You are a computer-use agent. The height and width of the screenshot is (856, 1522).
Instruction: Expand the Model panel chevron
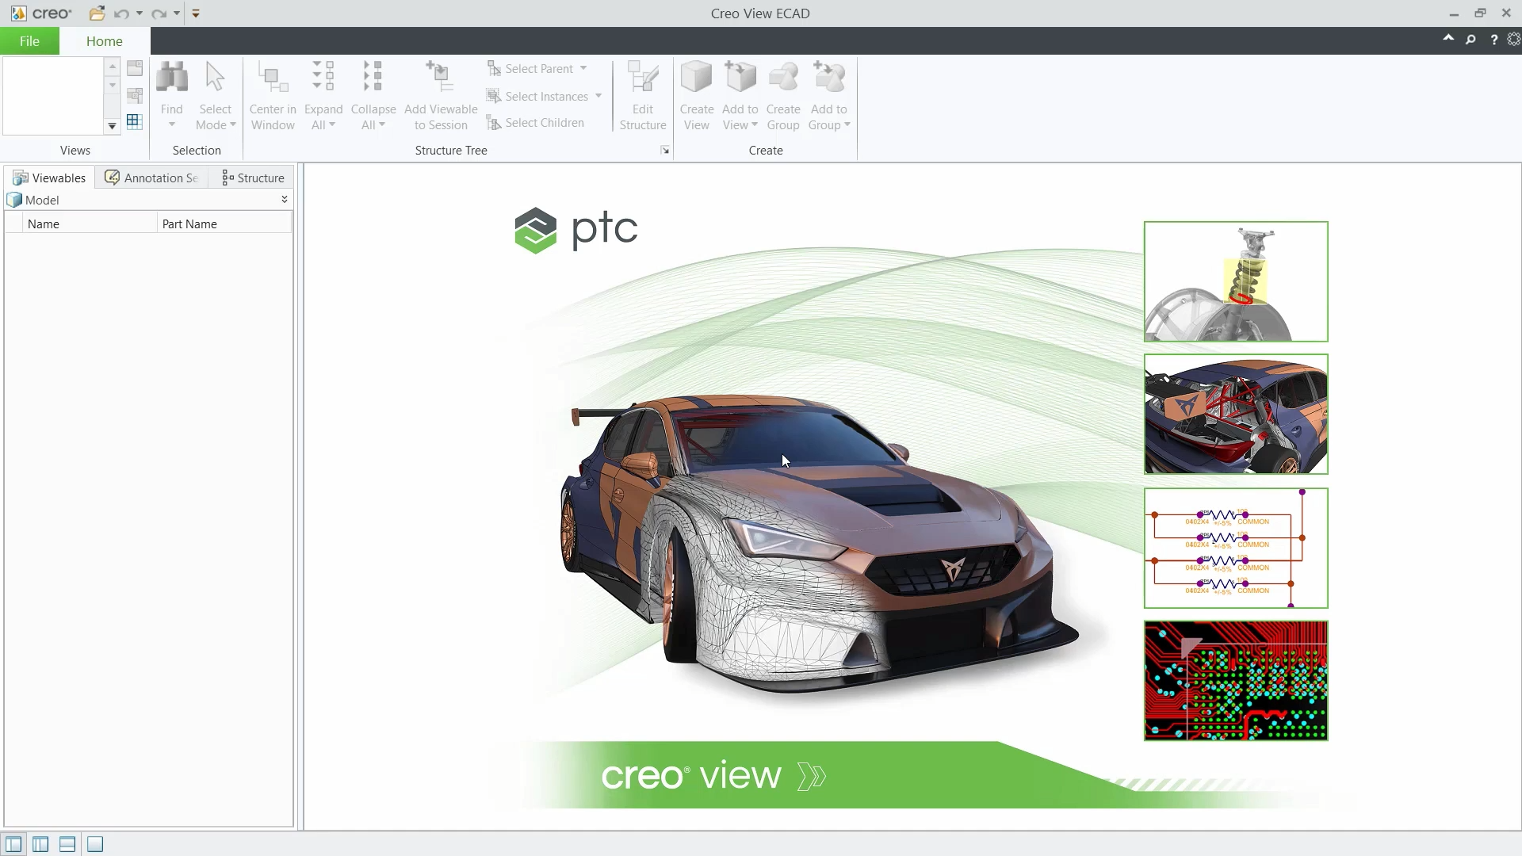285,199
